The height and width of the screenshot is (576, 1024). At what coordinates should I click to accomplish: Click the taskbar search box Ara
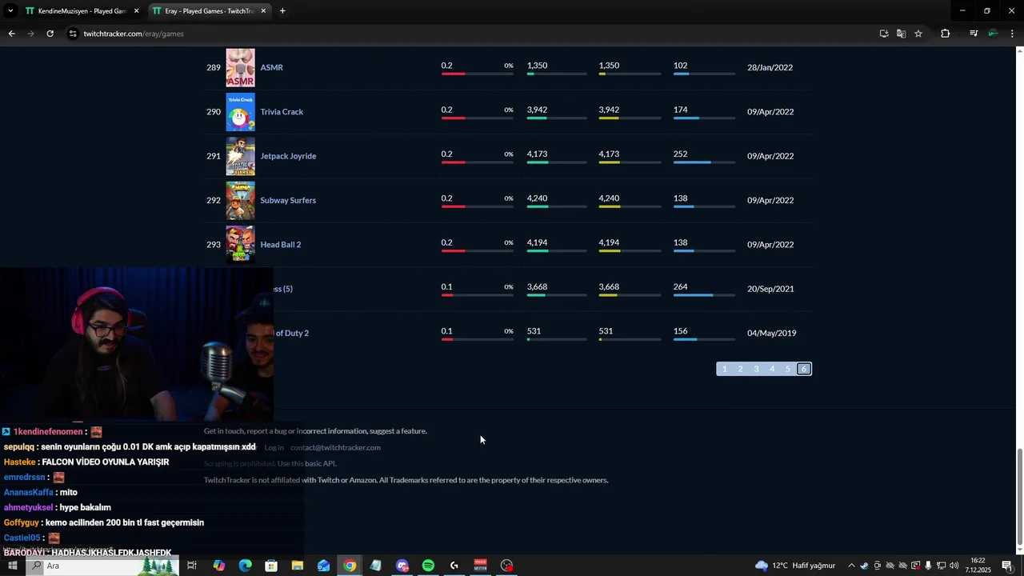point(102,566)
